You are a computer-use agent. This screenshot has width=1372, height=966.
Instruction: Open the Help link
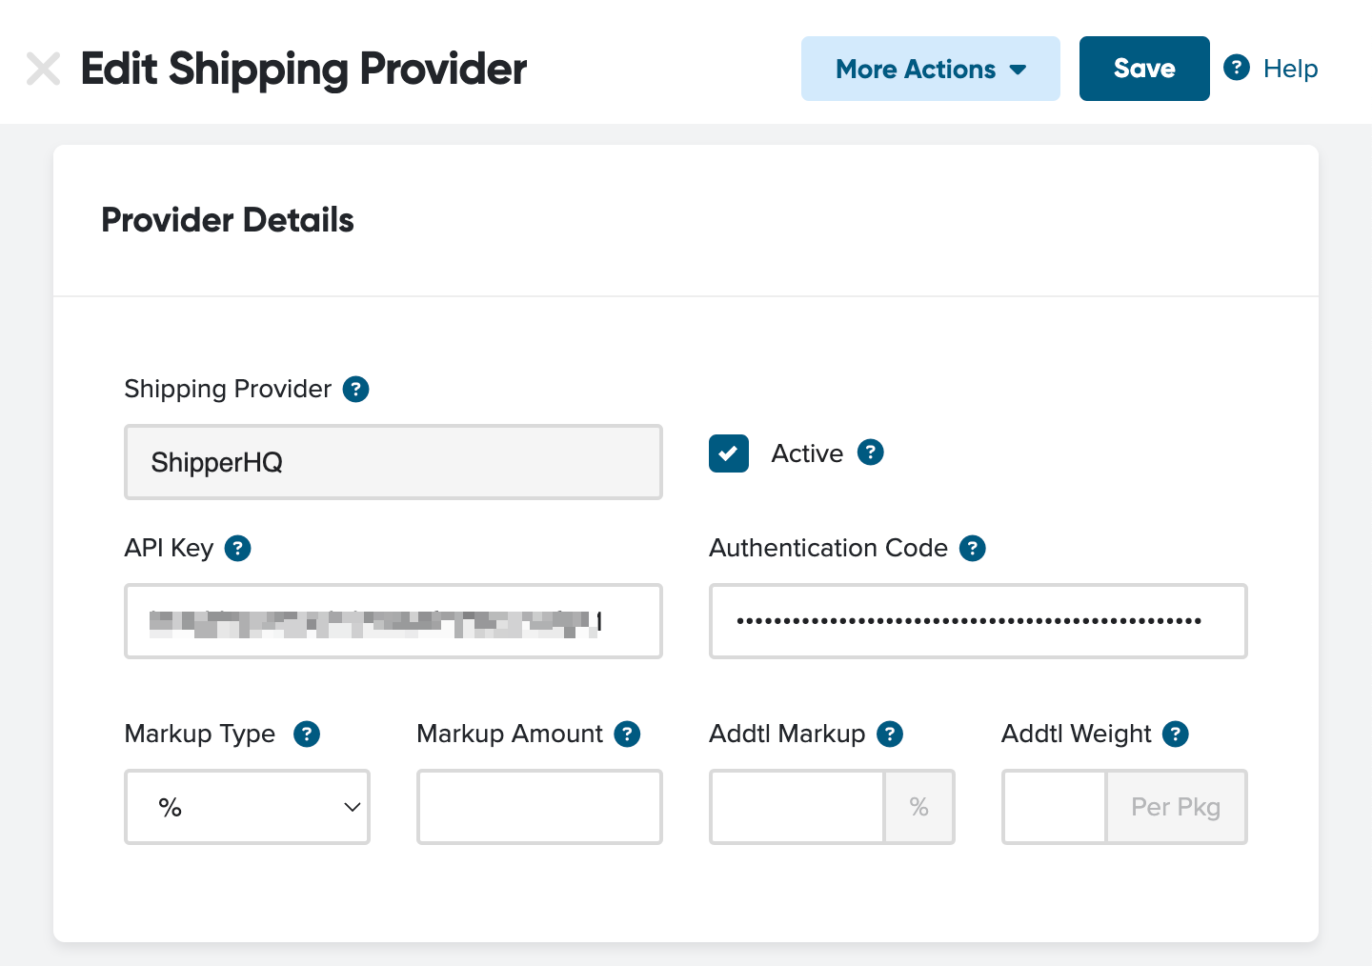point(1272,69)
